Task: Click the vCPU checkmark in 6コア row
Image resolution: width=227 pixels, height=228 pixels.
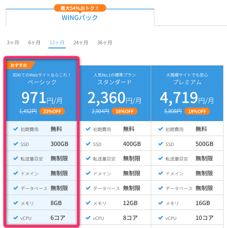Action: [15, 218]
